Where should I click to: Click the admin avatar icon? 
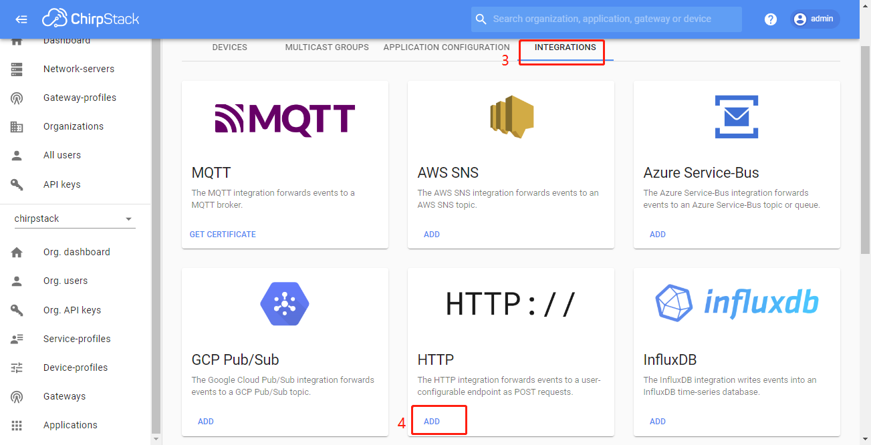tap(800, 19)
